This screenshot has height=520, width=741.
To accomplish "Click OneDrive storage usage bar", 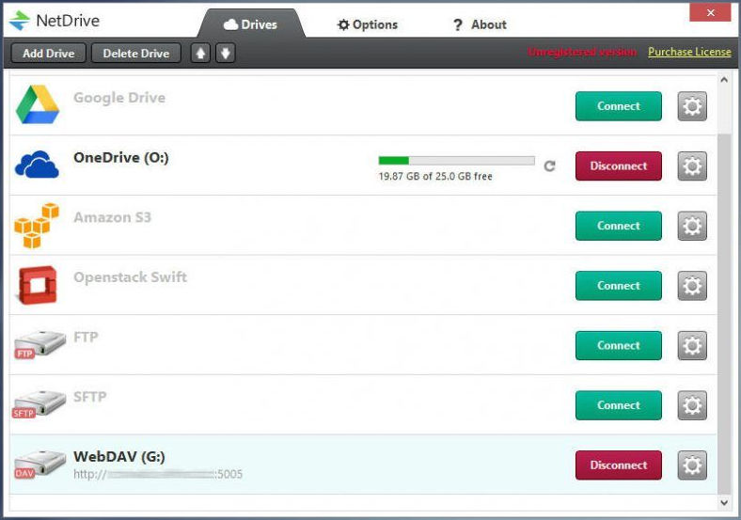I will pos(456,160).
